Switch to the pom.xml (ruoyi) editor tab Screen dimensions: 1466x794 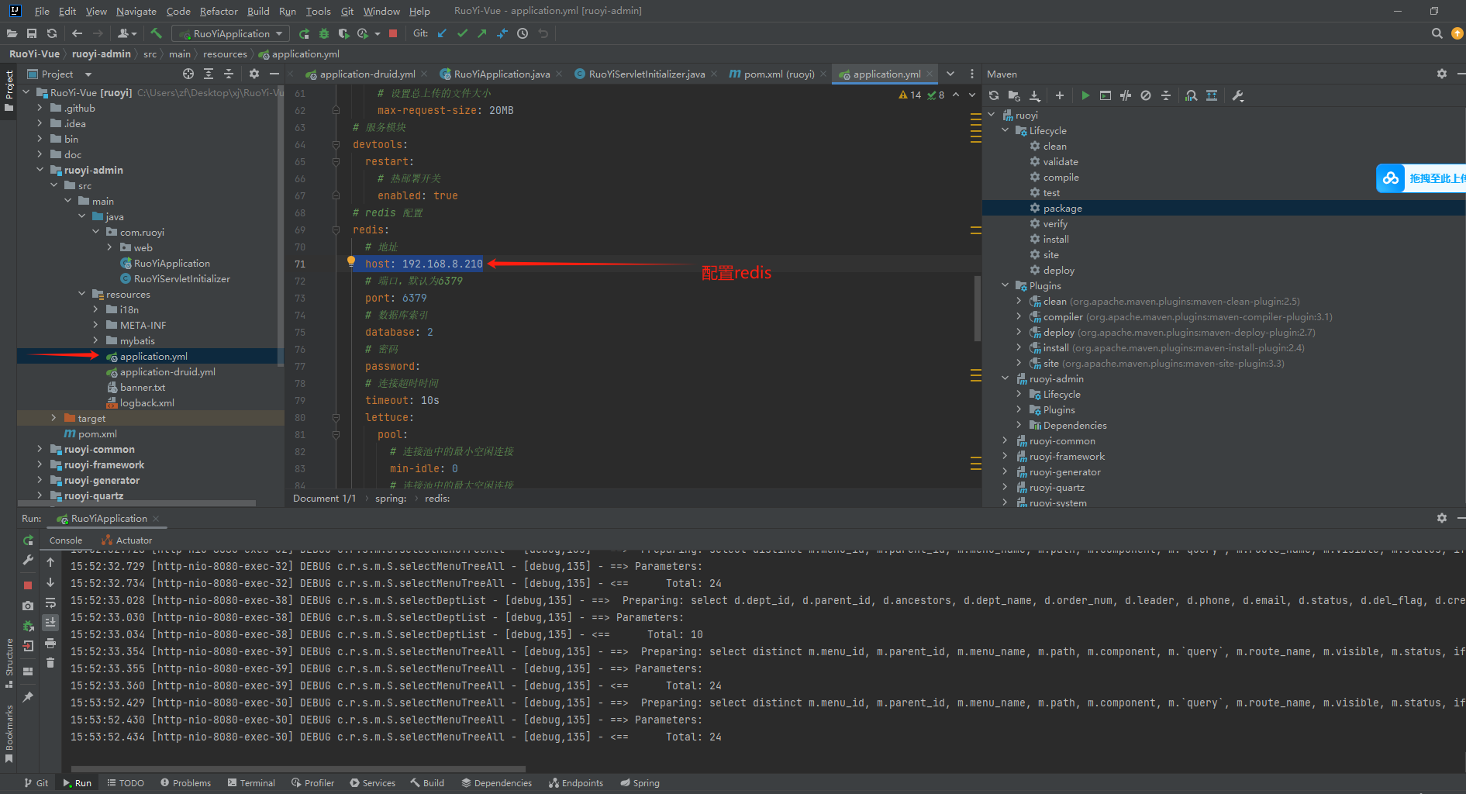point(778,74)
